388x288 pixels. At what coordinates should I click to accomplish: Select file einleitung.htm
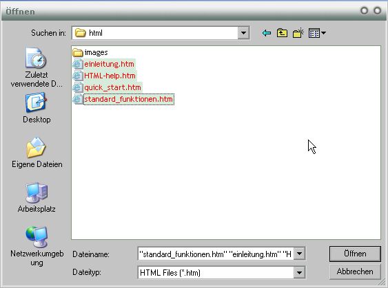(103, 64)
